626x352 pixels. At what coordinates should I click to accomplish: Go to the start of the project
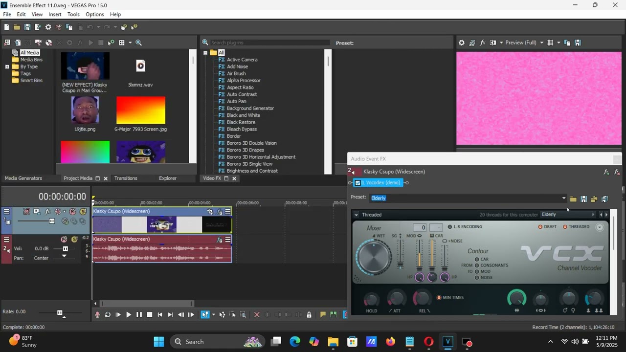[x=160, y=315]
